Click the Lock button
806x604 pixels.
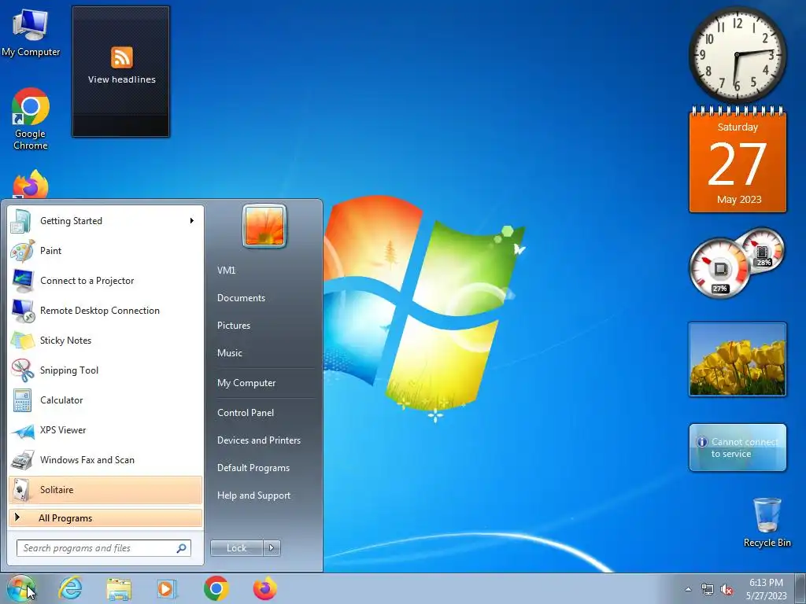(236, 548)
